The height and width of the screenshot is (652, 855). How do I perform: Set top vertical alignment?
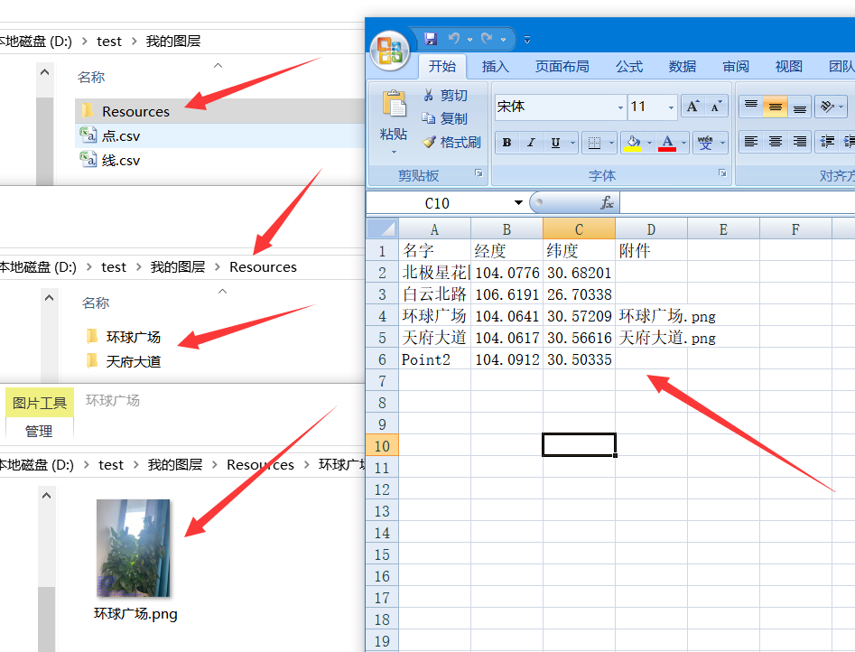click(x=751, y=107)
